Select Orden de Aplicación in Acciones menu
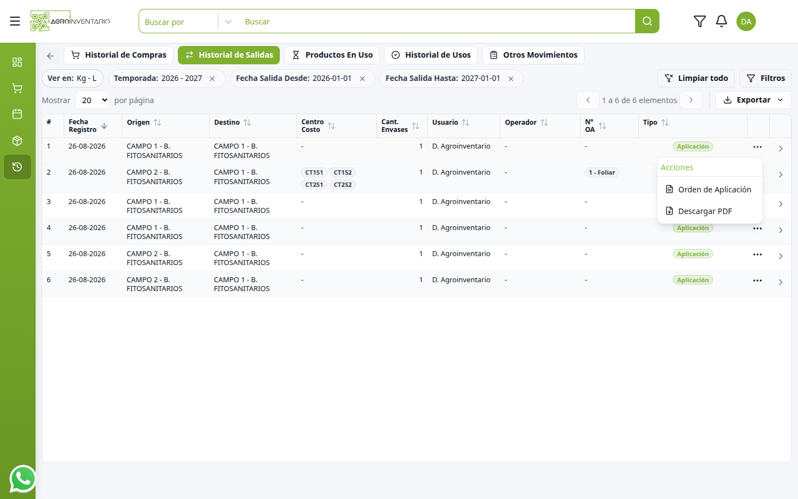This screenshot has height=499, width=798. (x=709, y=190)
